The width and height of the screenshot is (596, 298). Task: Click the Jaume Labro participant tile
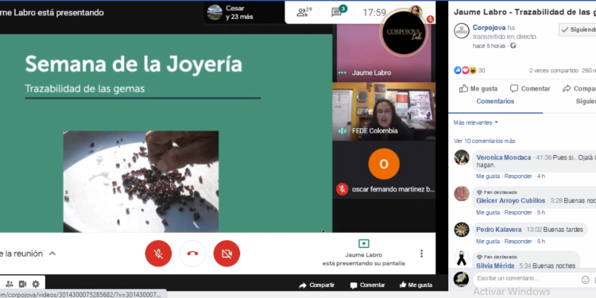pyautogui.click(x=384, y=52)
